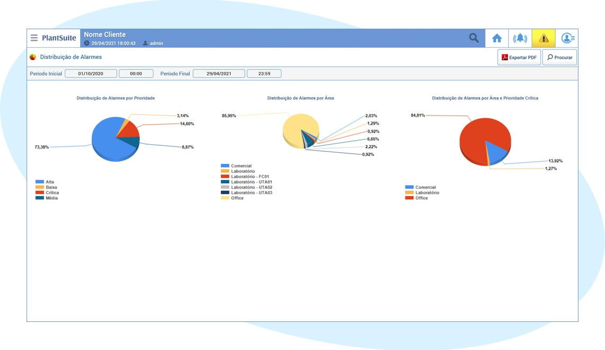Click the 14,60% data label
Image resolution: width=605 pixels, height=350 pixels.
click(x=187, y=124)
